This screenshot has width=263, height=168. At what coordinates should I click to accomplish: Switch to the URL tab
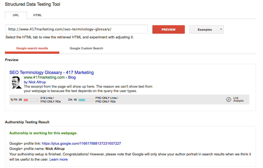(16, 15)
